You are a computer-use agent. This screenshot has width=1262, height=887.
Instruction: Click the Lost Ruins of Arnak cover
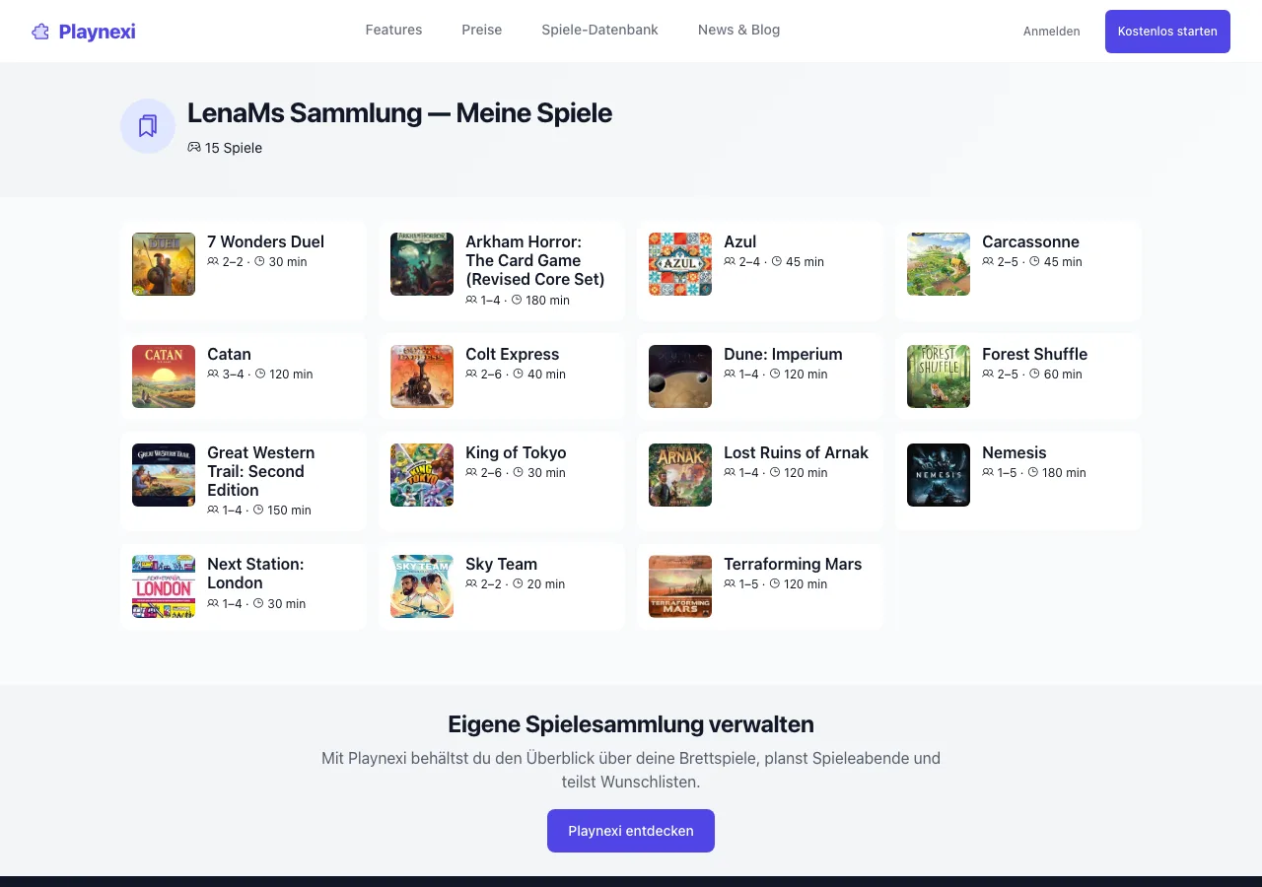pos(680,475)
